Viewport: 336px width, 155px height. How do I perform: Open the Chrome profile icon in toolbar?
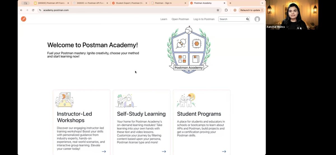click(235, 10)
